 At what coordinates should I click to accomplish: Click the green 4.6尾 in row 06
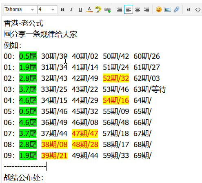[28, 122]
